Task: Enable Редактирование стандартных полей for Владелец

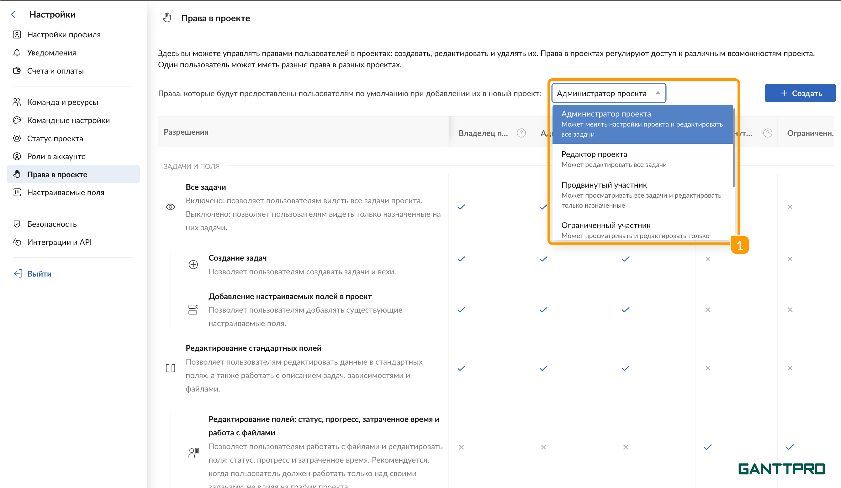Action: pyautogui.click(x=461, y=368)
